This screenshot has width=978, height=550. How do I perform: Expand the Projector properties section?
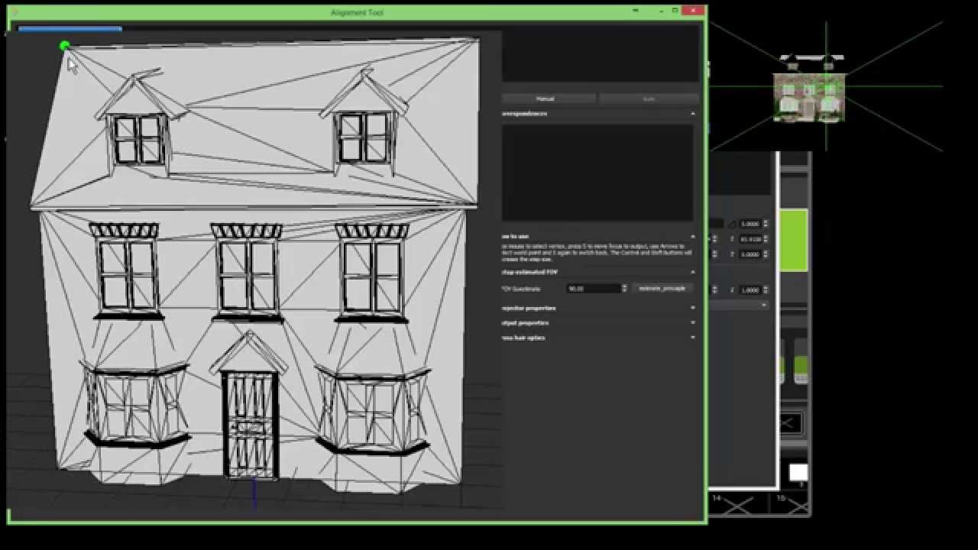[693, 308]
